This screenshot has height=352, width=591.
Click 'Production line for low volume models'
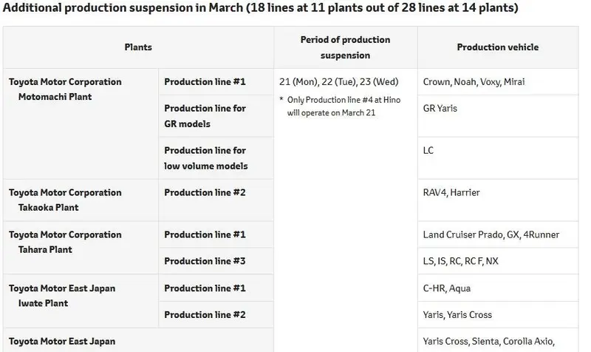click(x=216, y=158)
